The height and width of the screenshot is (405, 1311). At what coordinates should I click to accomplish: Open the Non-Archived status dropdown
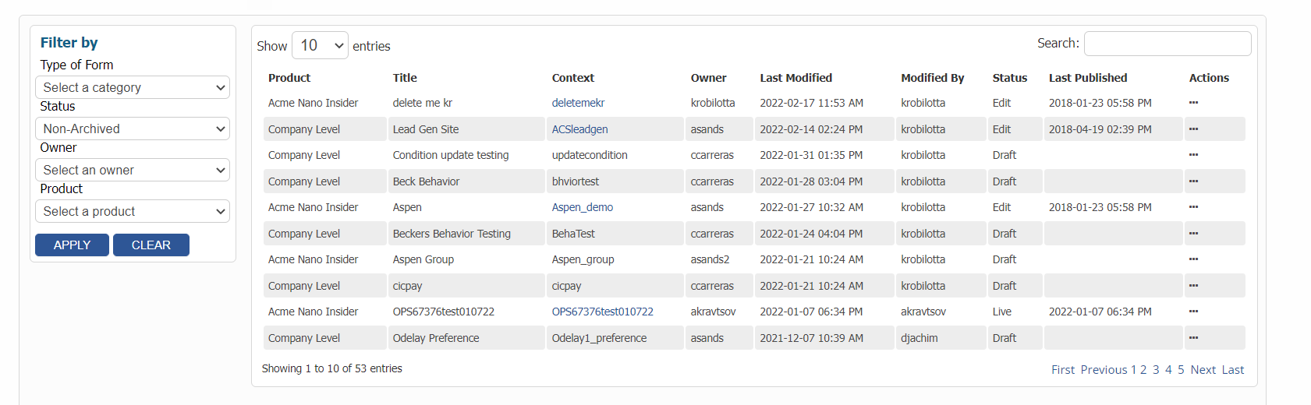(133, 129)
